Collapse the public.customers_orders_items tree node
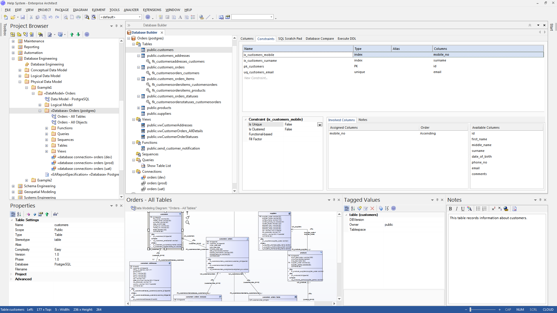The image size is (557, 313). 138,79
